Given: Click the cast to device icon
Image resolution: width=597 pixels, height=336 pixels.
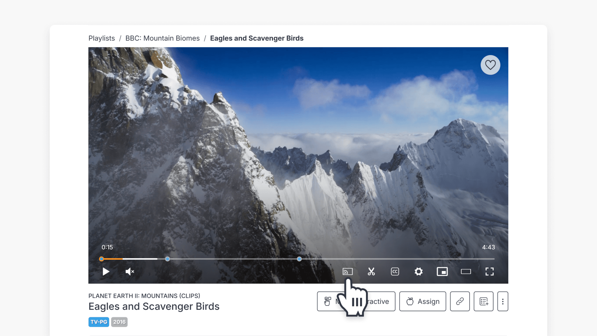Looking at the screenshot, I should (347, 272).
